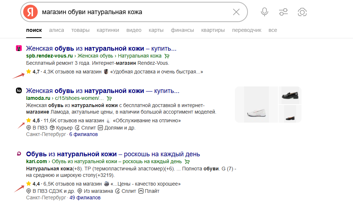Click the white sneaker product thumbnail
This screenshot has width=353, height=208.
pos(257,105)
